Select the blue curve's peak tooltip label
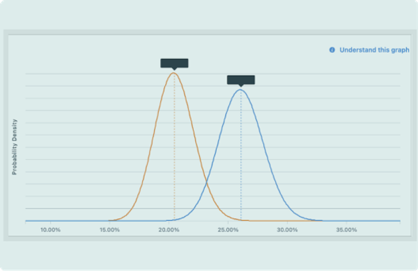 [241, 80]
